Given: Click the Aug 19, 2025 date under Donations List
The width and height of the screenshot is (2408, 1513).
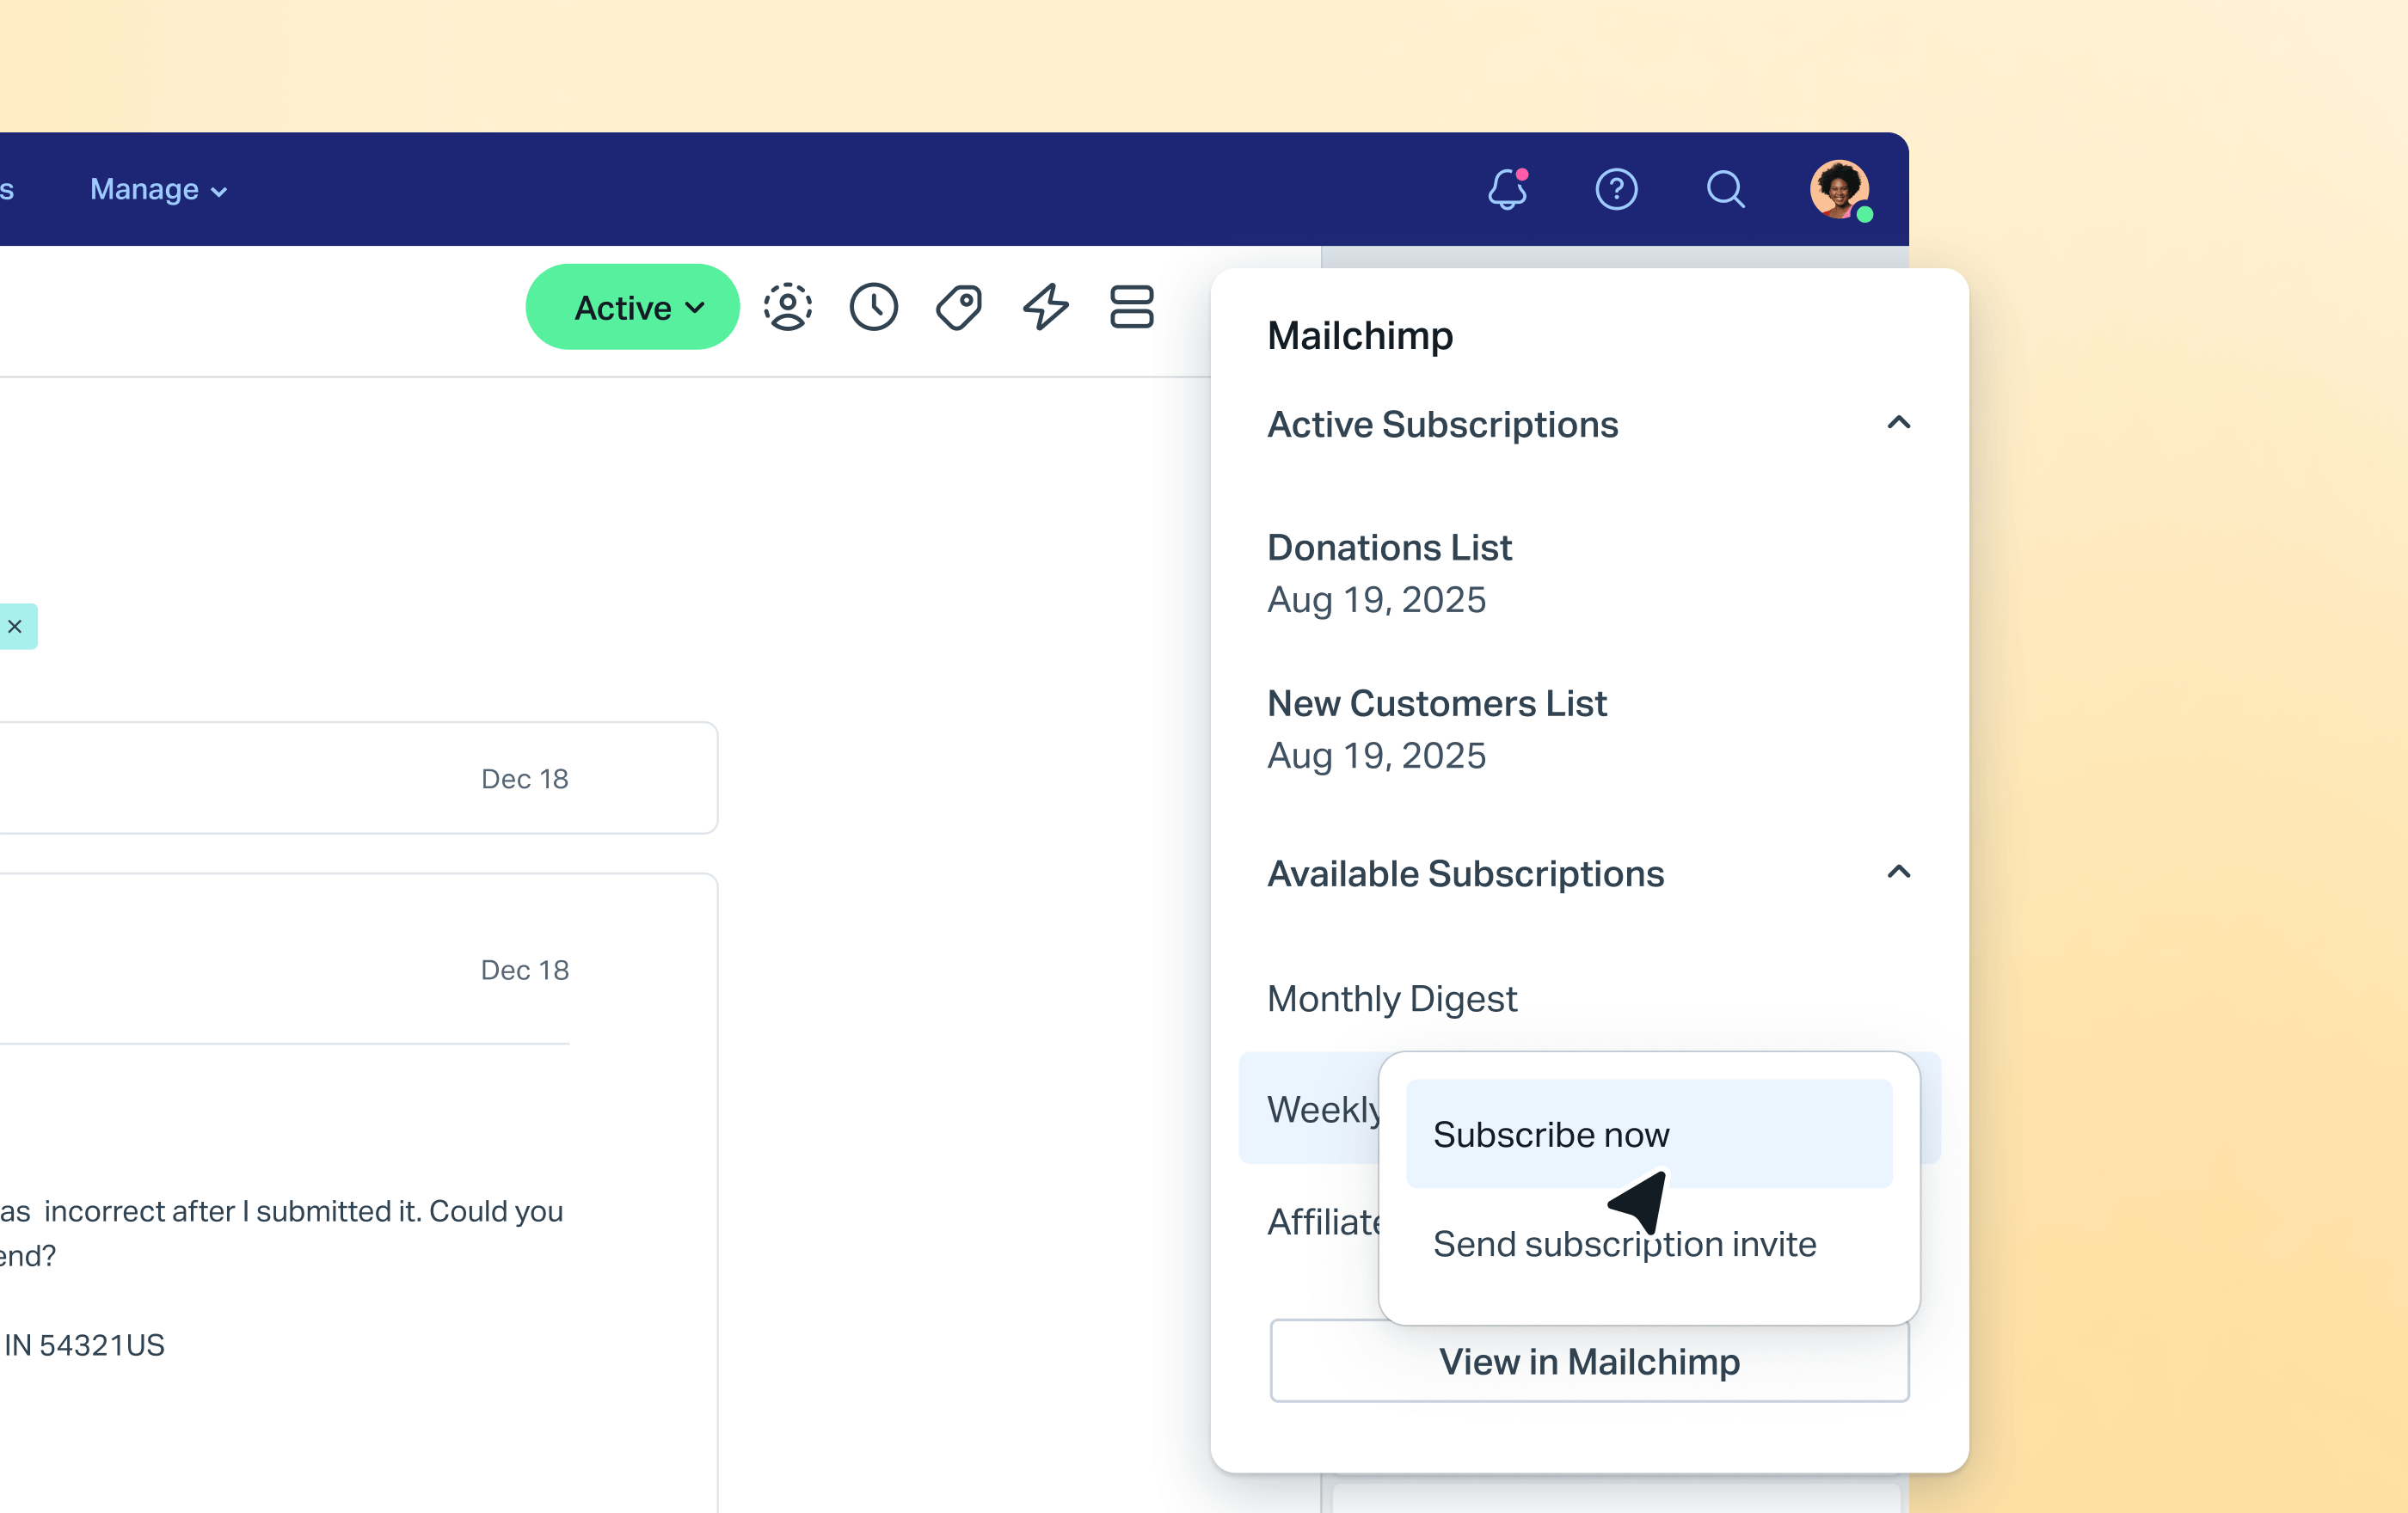Looking at the screenshot, I should pyautogui.click(x=1376, y=599).
